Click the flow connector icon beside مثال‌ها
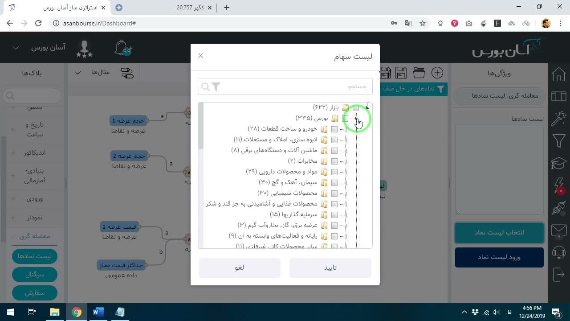This screenshot has height=321, width=570. [x=127, y=73]
